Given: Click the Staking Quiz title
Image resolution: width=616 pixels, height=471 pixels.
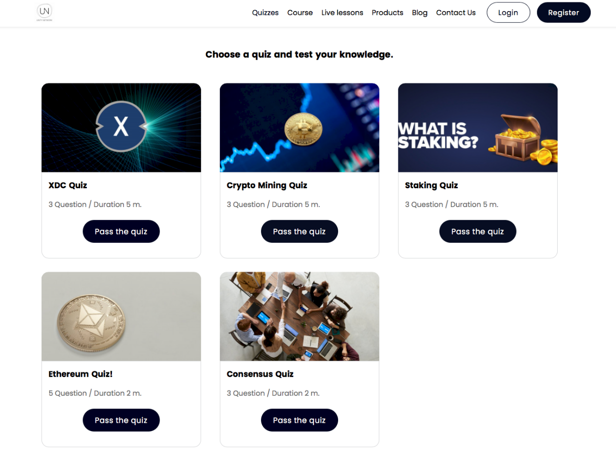Looking at the screenshot, I should pos(431,185).
